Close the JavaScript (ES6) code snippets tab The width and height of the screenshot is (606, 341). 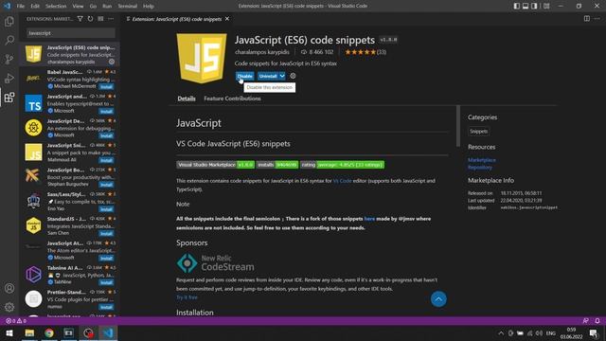pyautogui.click(x=227, y=19)
